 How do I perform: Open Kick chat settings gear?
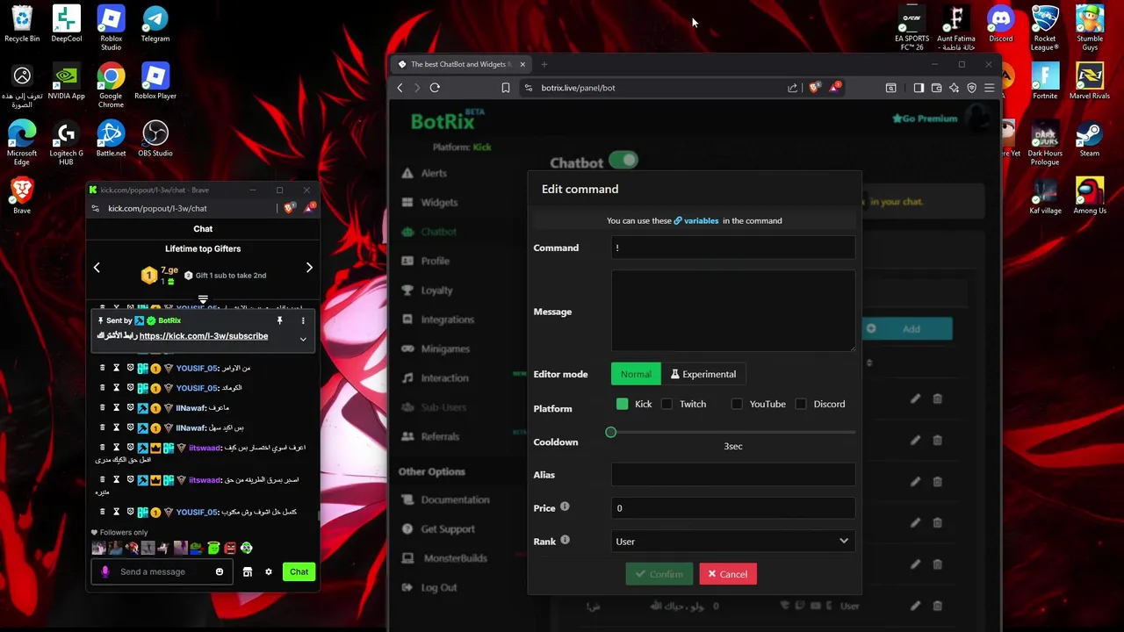269,572
